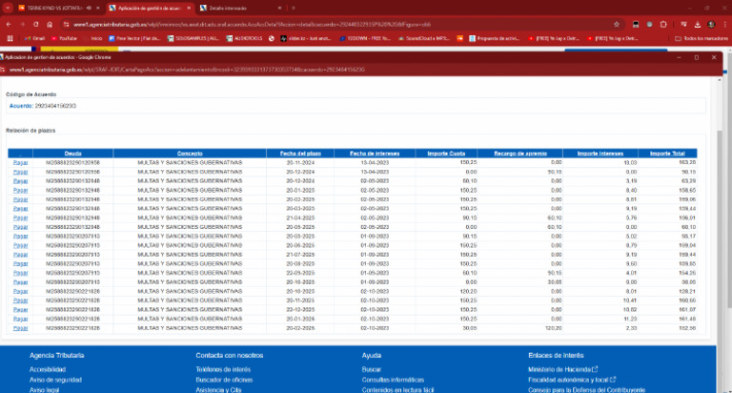Open the Accesibilidad footer link
This screenshot has width=732, height=393.
point(47,369)
